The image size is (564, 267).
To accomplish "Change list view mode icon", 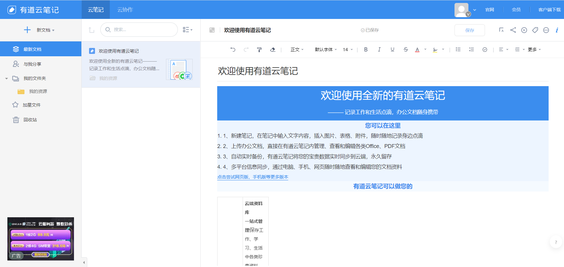I will 188,30.
